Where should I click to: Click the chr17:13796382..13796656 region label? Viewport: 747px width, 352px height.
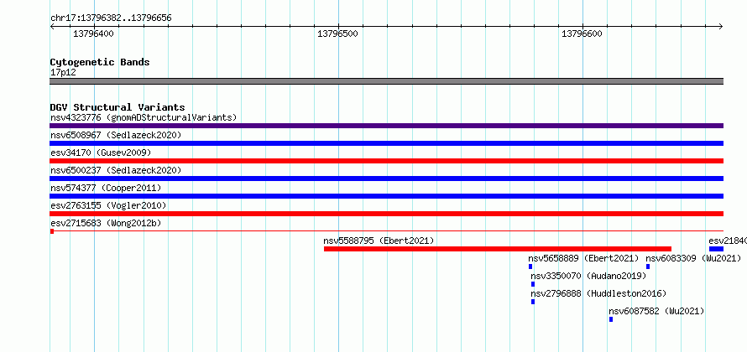point(111,18)
